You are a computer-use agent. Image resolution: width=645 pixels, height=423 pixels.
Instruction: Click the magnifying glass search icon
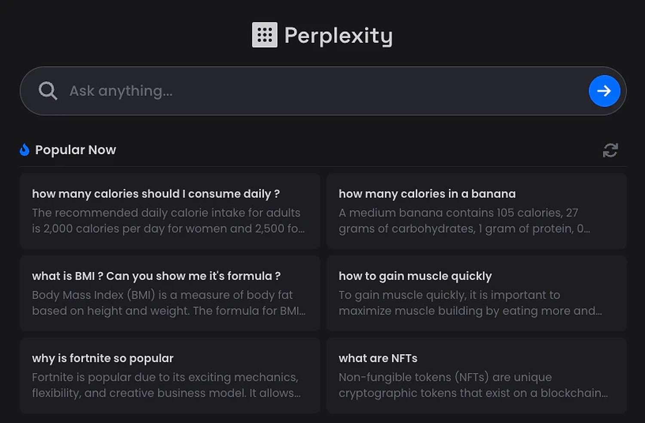48,91
